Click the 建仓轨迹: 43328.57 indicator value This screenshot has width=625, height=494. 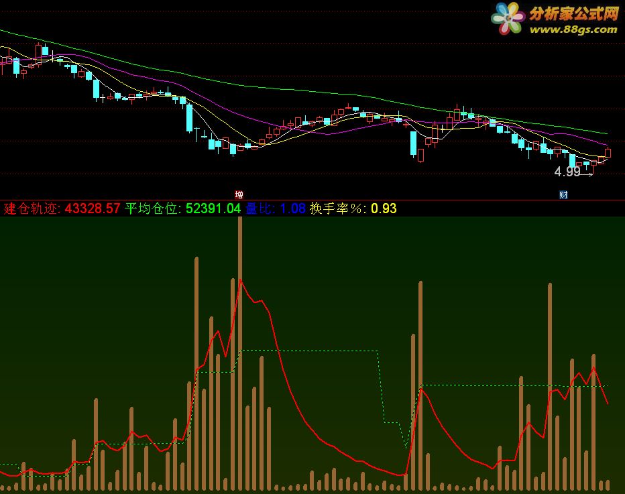[62, 208]
